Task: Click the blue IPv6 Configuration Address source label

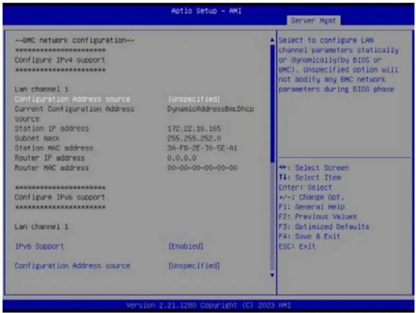Action: click(x=73, y=266)
